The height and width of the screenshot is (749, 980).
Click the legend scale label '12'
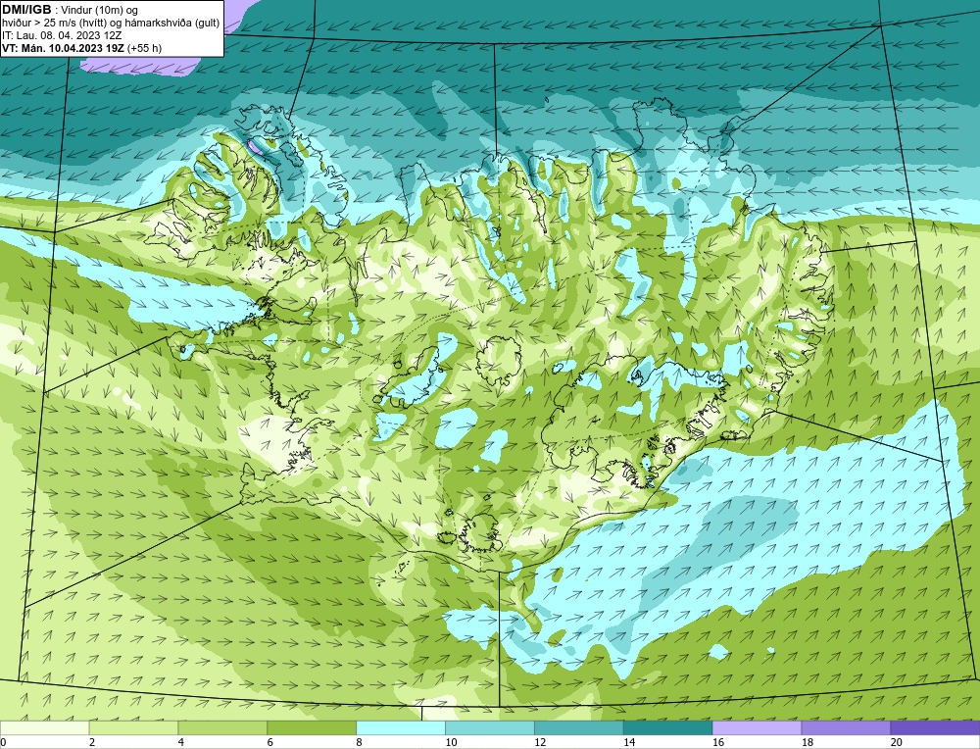539,742
